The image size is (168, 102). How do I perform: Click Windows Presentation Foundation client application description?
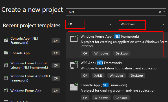[x=120, y=68]
